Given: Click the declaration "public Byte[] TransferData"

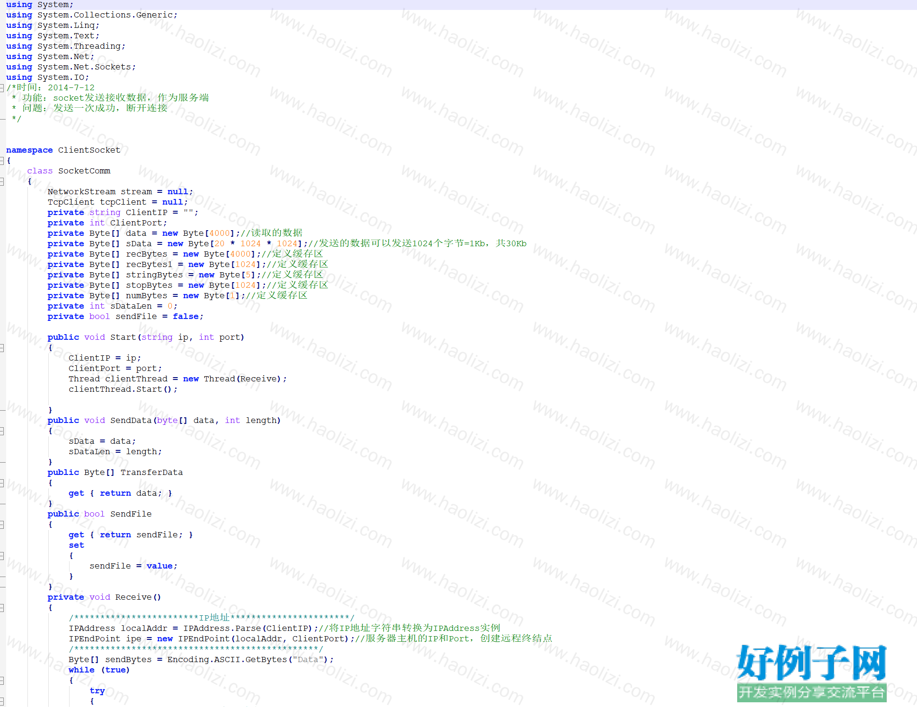Looking at the screenshot, I should [x=115, y=473].
